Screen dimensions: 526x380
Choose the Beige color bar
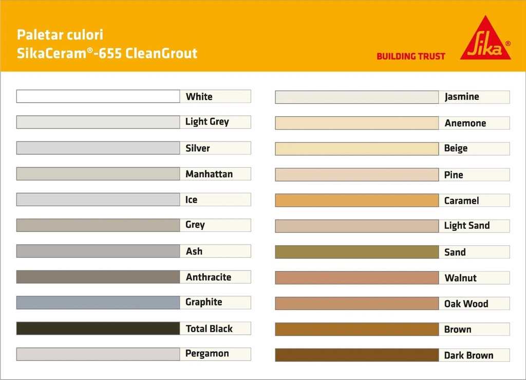coord(356,149)
